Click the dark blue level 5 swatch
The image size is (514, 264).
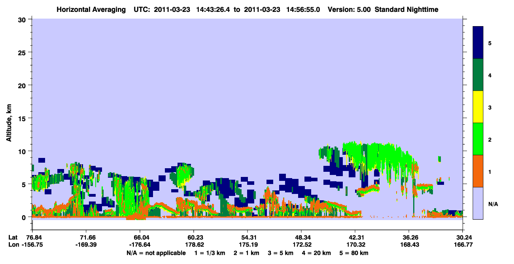[478, 43]
